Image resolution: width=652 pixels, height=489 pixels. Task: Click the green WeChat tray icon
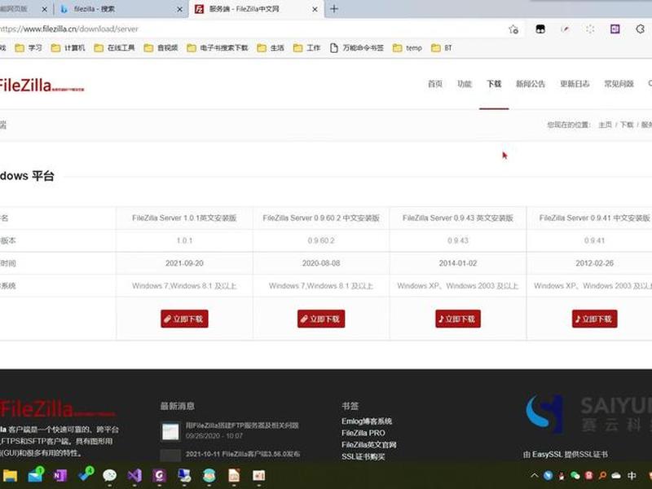click(575, 475)
